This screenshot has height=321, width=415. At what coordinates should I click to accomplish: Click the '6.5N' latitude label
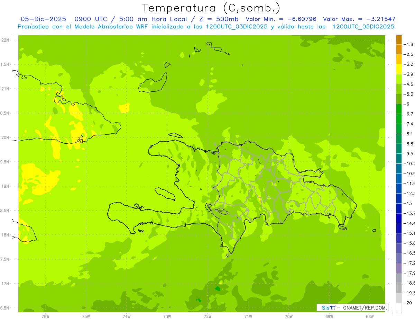5,308
